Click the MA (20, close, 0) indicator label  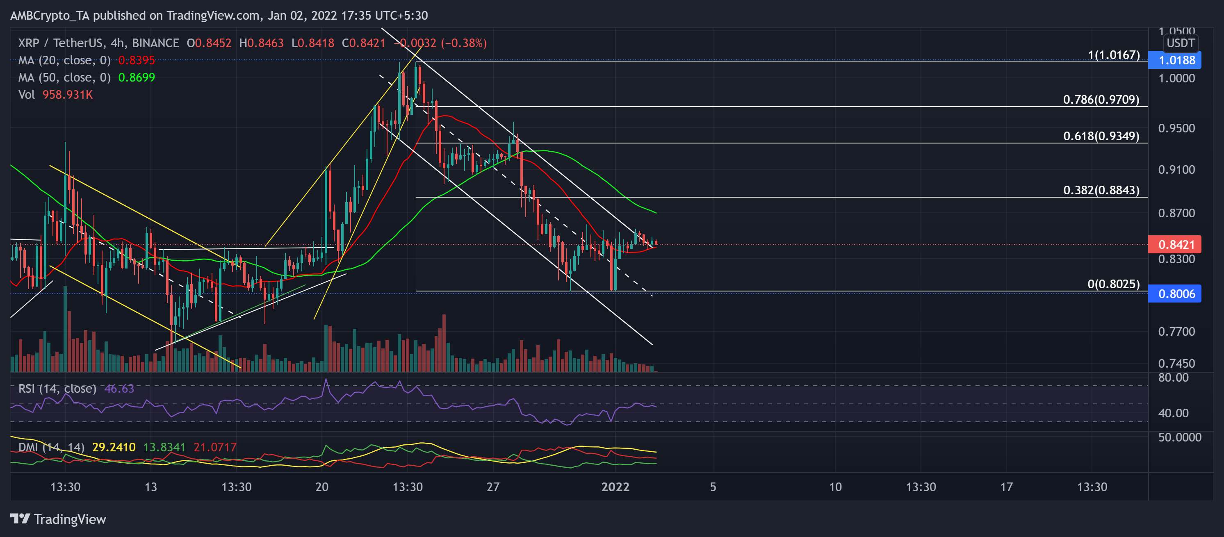pos(64,60)
